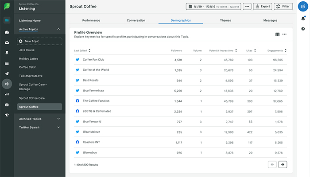Image resolution: width=310 pixels, height=177 pixels.
Task: Sort by Potential Impressions arrows
Action: (x=236, y=50)
